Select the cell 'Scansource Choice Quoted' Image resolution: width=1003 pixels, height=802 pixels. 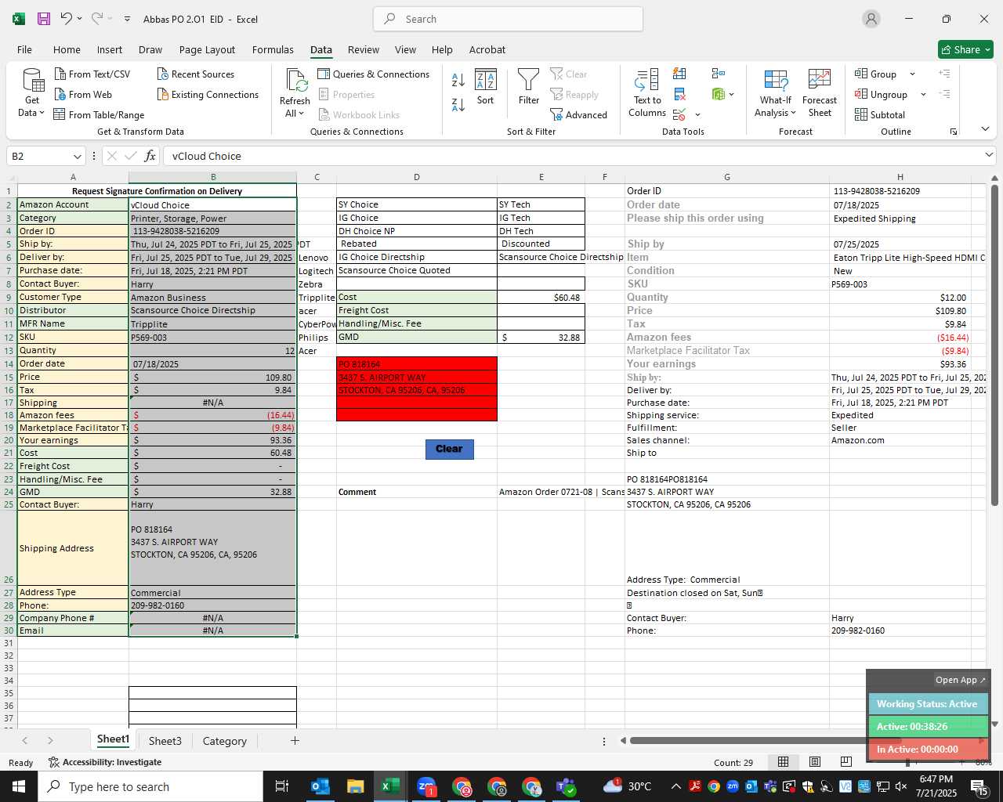point(417,270)
